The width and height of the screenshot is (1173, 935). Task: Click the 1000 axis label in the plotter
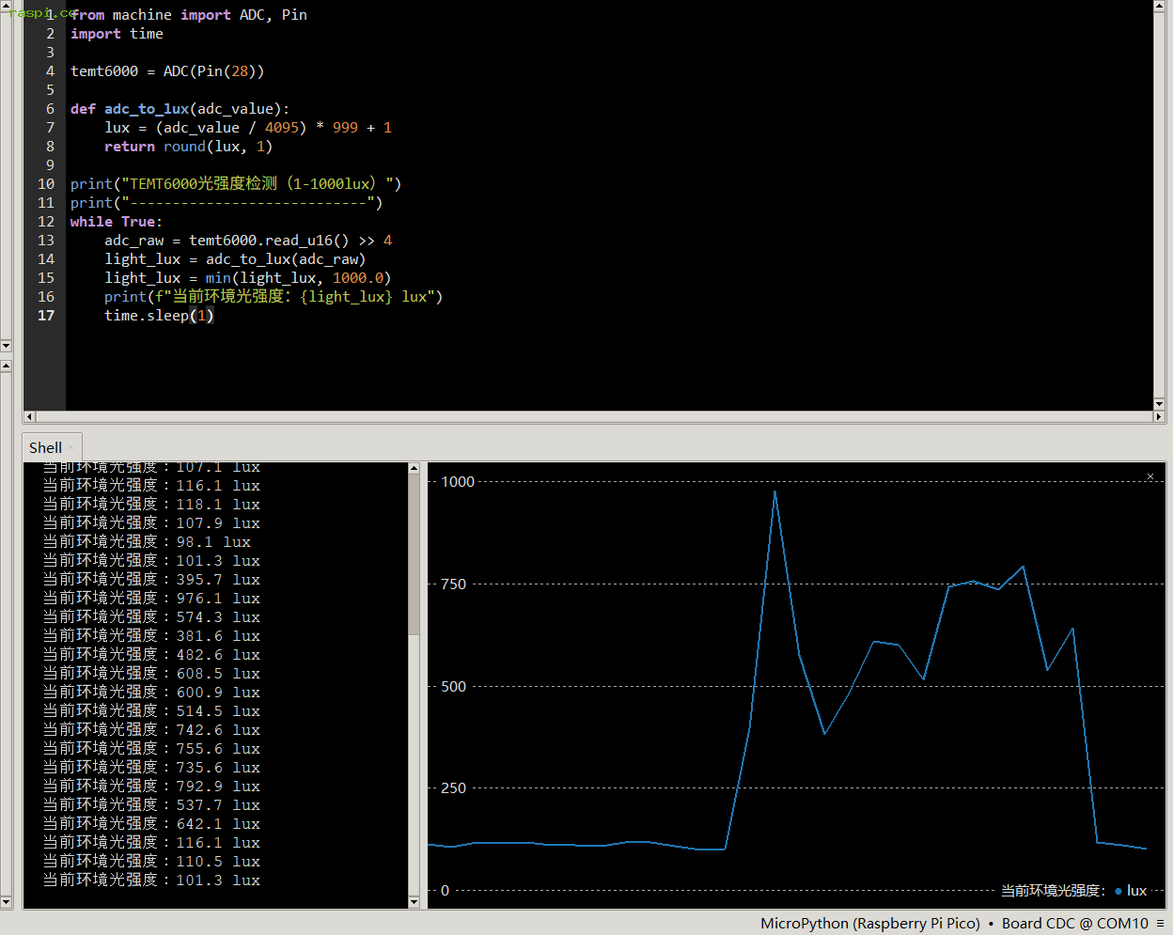point(458,482)
